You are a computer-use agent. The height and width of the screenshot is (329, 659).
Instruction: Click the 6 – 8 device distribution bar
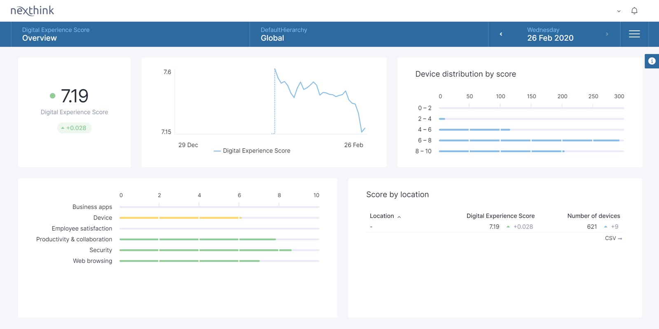[529, 141]
